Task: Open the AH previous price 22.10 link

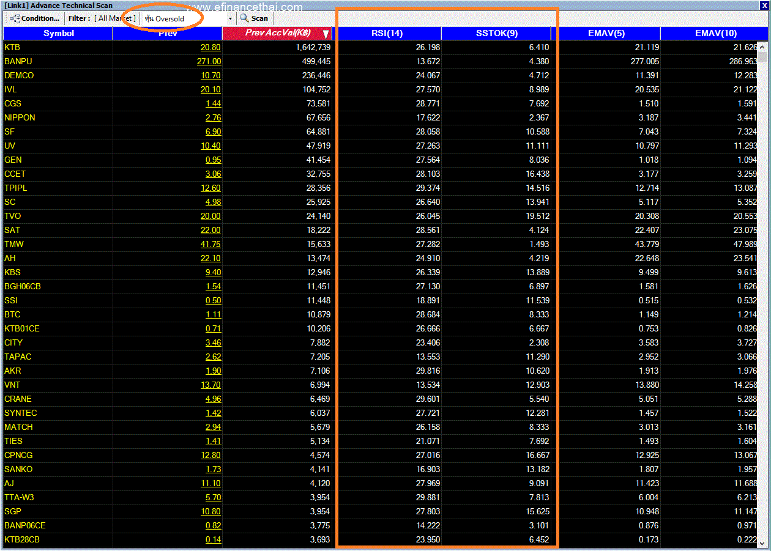Action: click(210, 258)
